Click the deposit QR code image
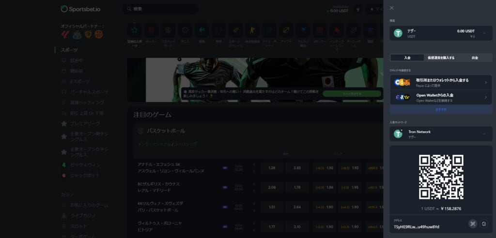The image size is (496, 238). pos(441,177)
